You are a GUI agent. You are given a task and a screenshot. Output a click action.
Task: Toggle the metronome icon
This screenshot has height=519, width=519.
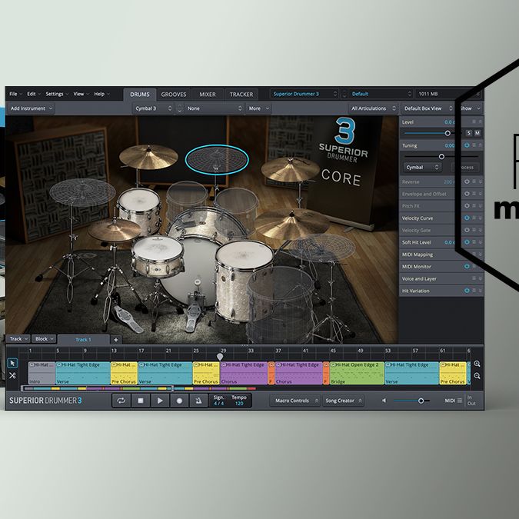[198, 401]
